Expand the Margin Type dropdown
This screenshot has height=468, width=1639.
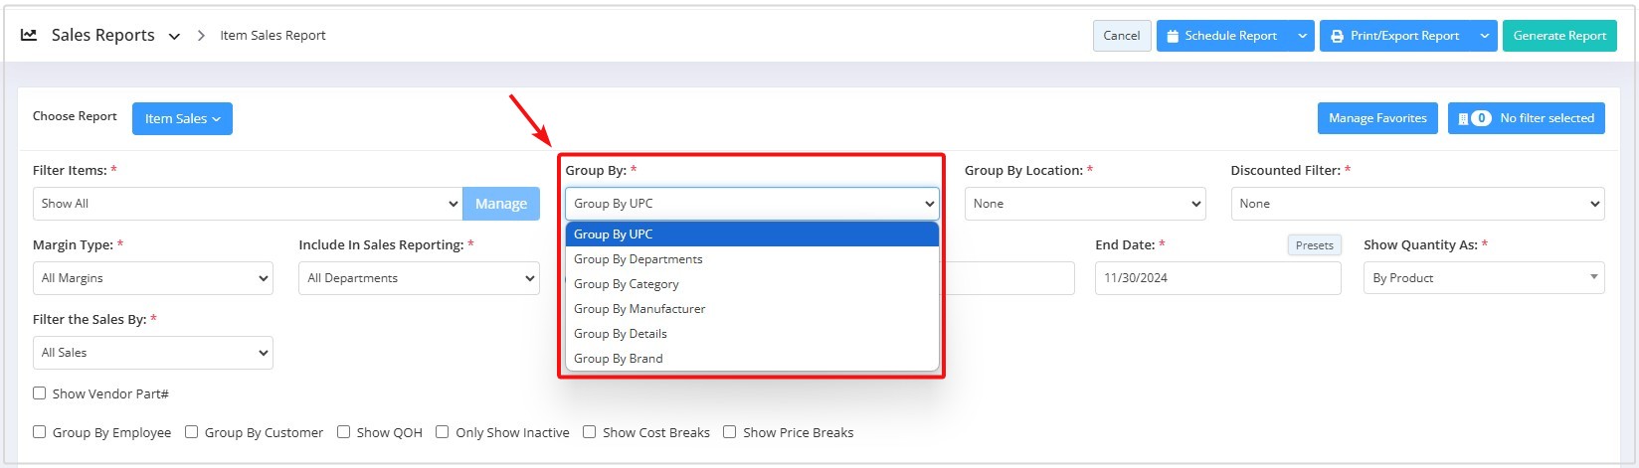pos(153,278)
